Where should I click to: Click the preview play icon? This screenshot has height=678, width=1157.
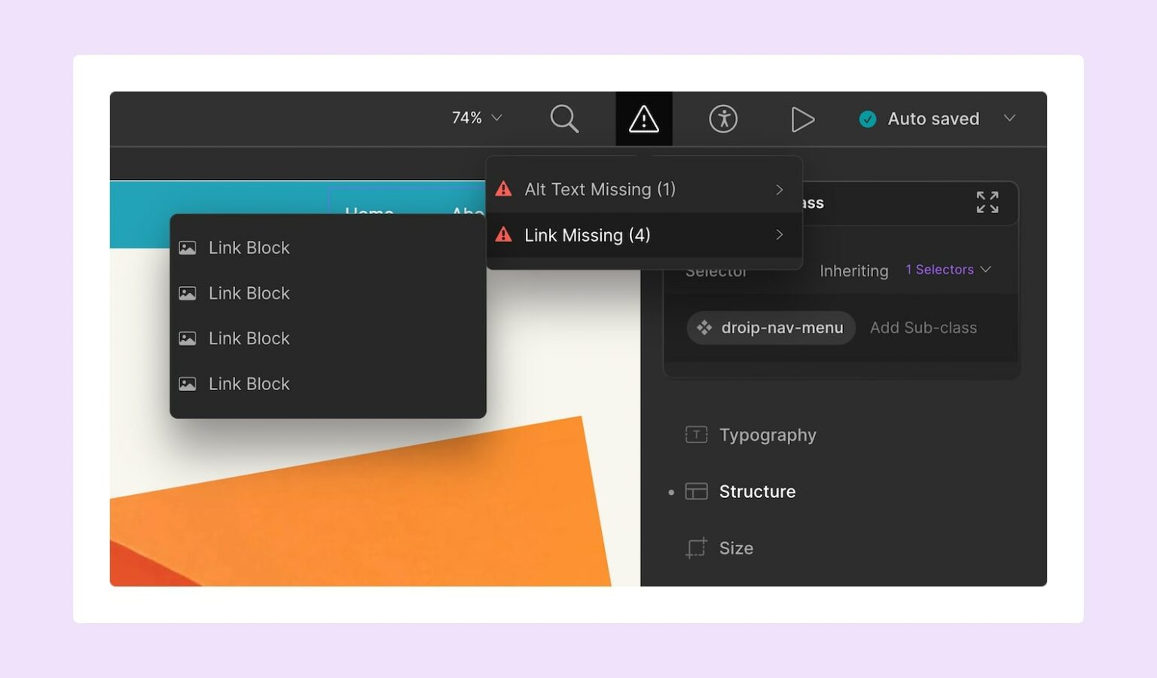[802, 118]
